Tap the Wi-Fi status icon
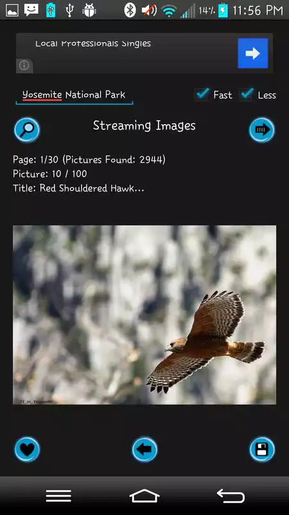 tap(169, 12)
